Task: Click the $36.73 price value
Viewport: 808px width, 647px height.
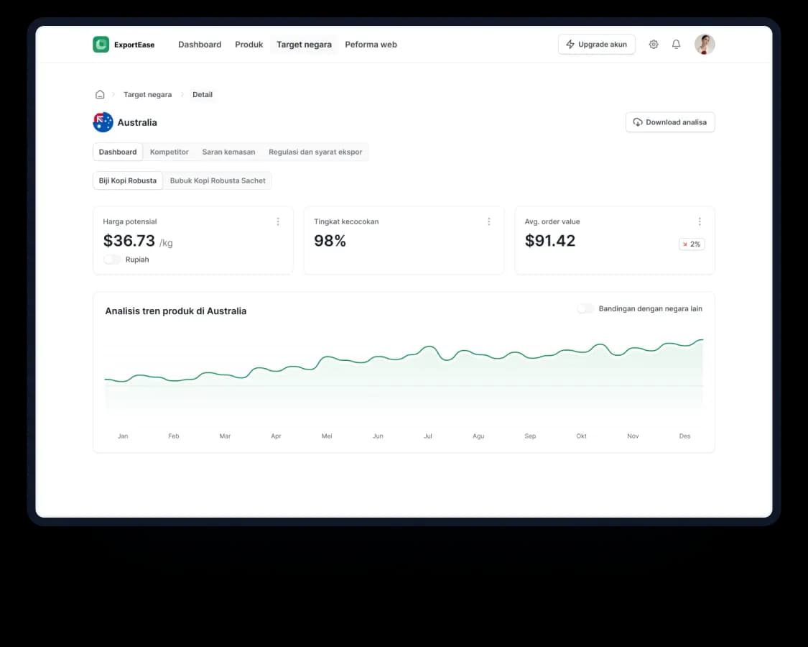Action: pos(129,240)
